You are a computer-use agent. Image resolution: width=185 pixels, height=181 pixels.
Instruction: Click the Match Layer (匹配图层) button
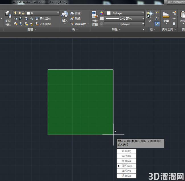(x=43, y=24)
